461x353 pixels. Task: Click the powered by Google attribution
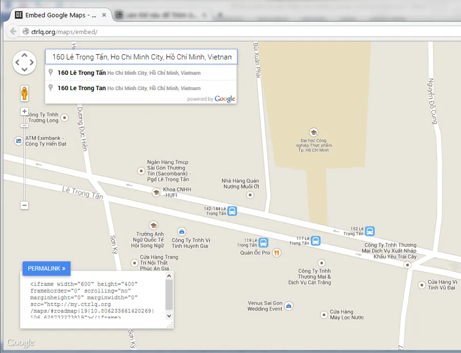click(x=212, y=99)
